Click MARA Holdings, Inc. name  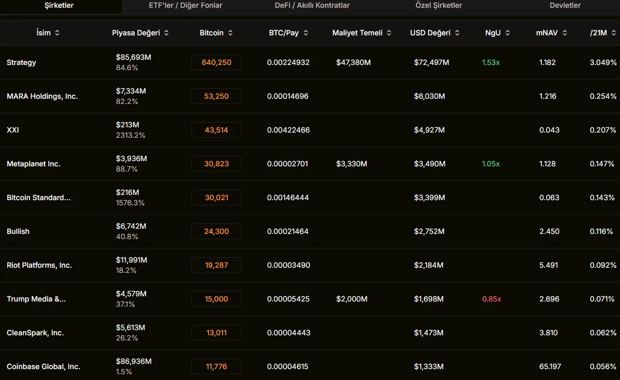[42, 96]
